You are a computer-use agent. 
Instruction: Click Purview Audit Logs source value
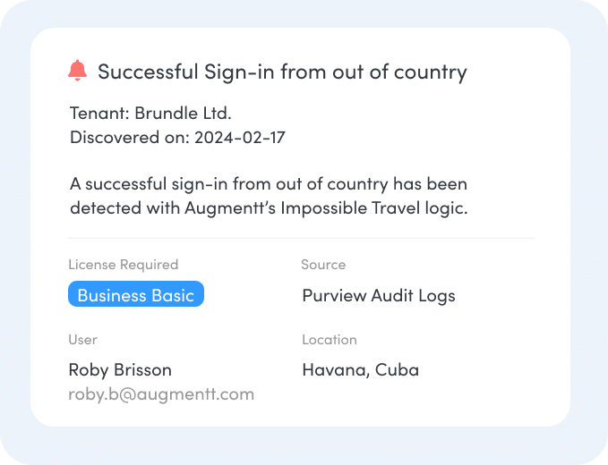tap(379, 296)
